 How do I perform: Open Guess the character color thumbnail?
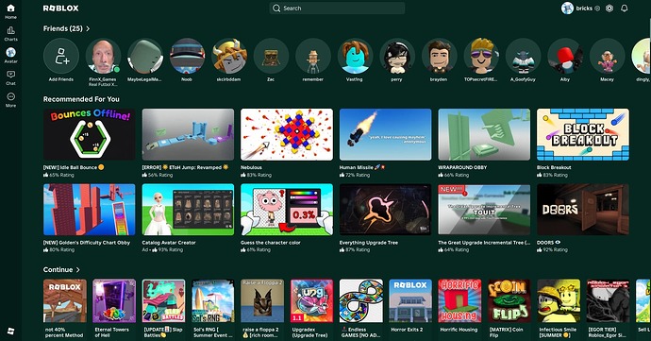point(287,210)
